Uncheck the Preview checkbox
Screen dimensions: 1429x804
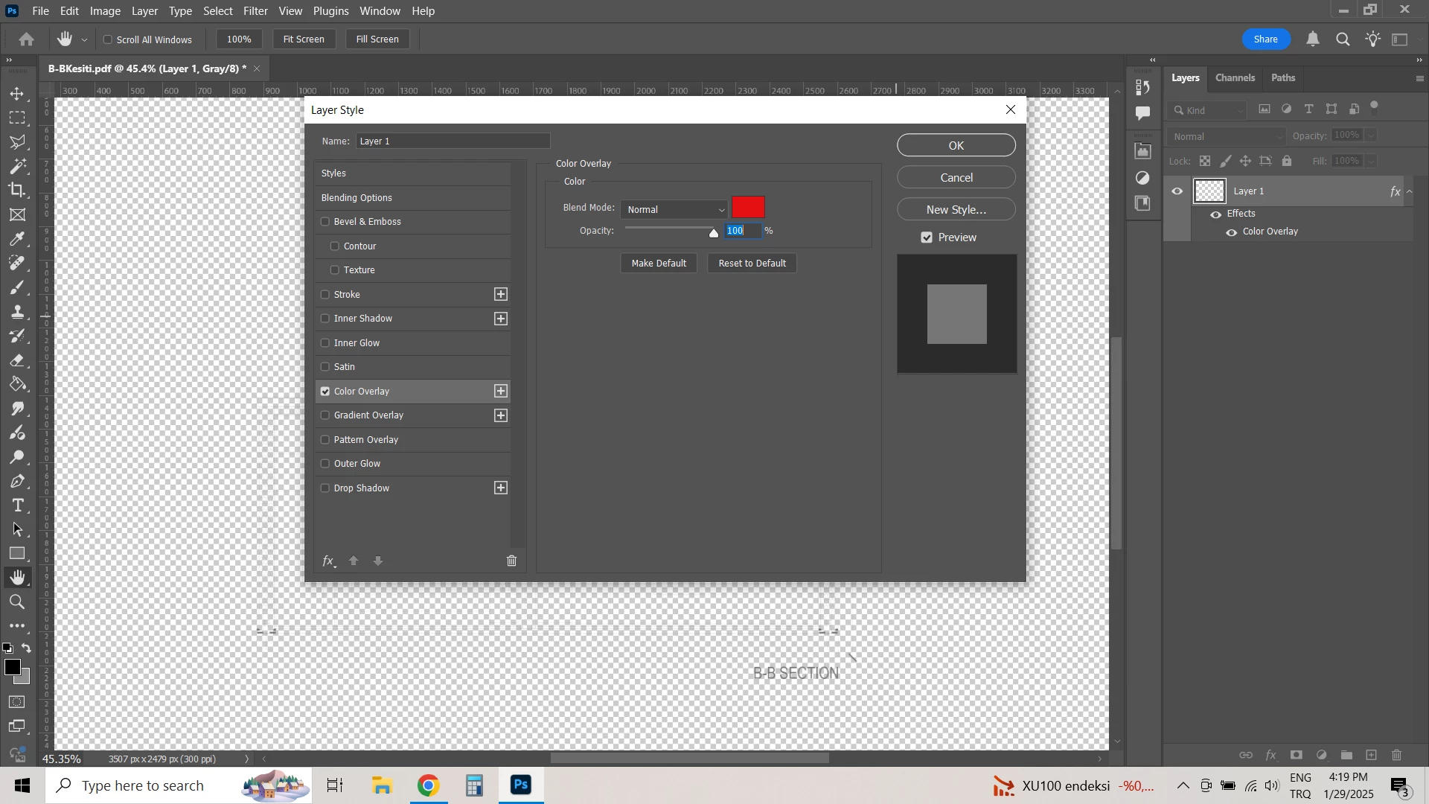(x=927, y=237)
